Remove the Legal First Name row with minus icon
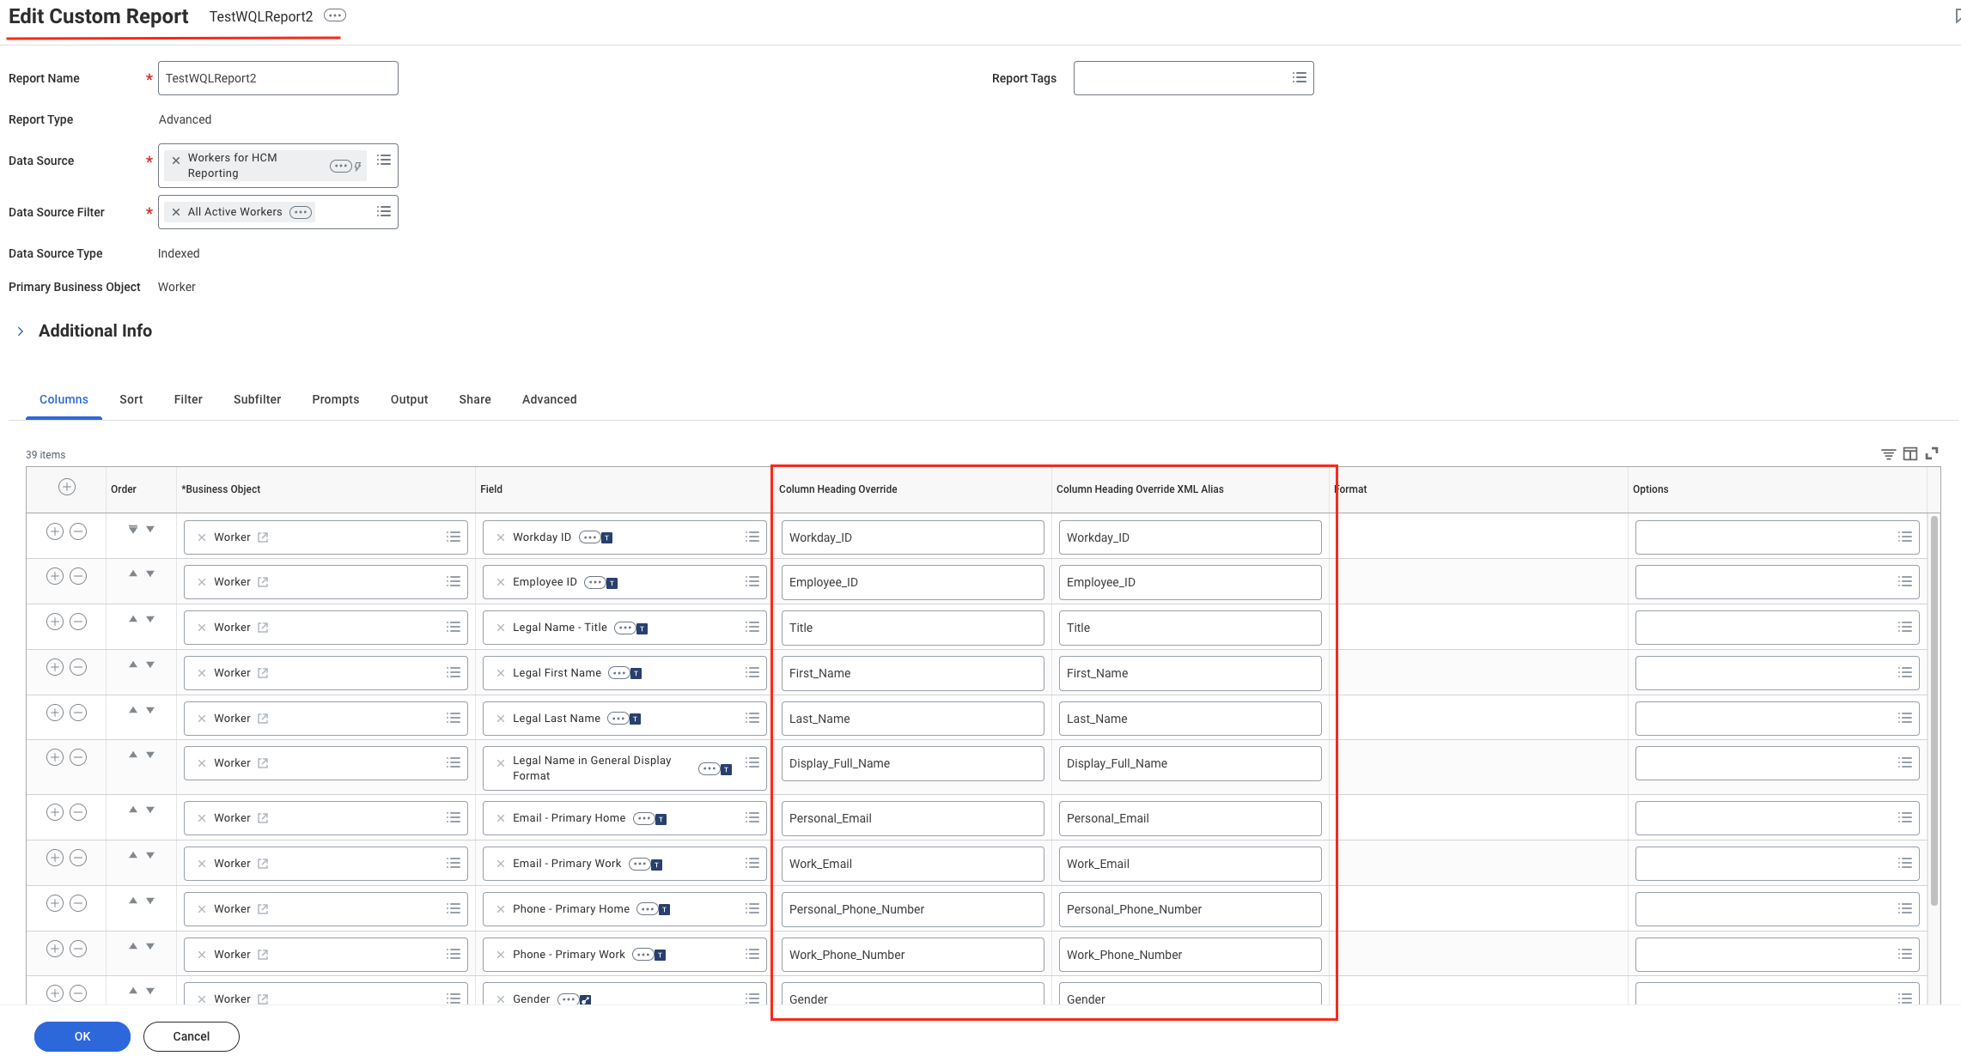Screen dimensions: 1961x1062 pyautogui.click(x=78, y=667)
